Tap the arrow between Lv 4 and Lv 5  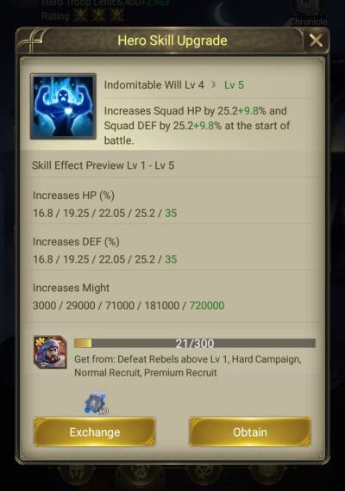[214, 84]
